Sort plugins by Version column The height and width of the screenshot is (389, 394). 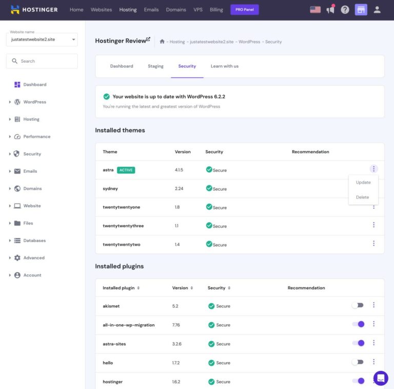point(183,288)
